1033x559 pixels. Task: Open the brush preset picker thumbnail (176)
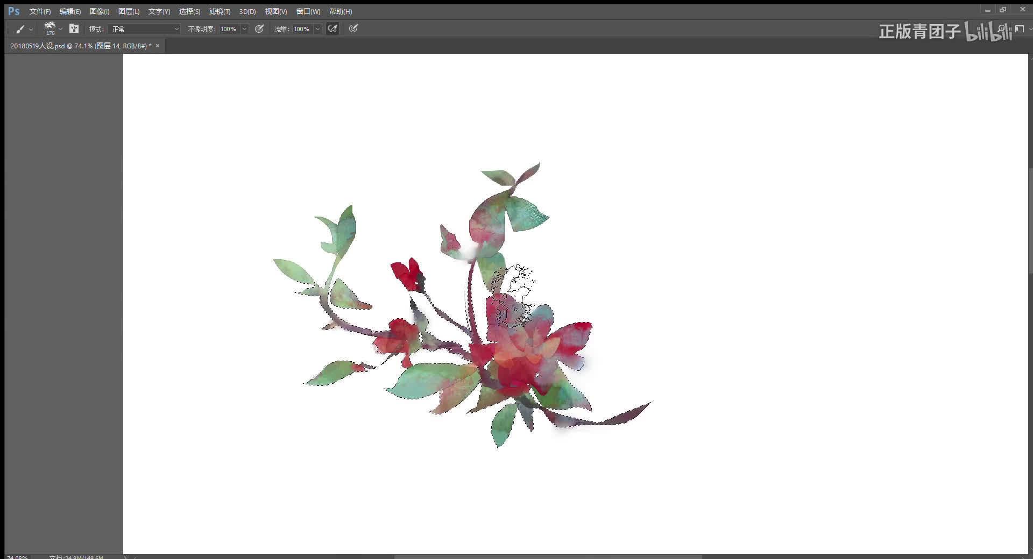tap(50, 28)
